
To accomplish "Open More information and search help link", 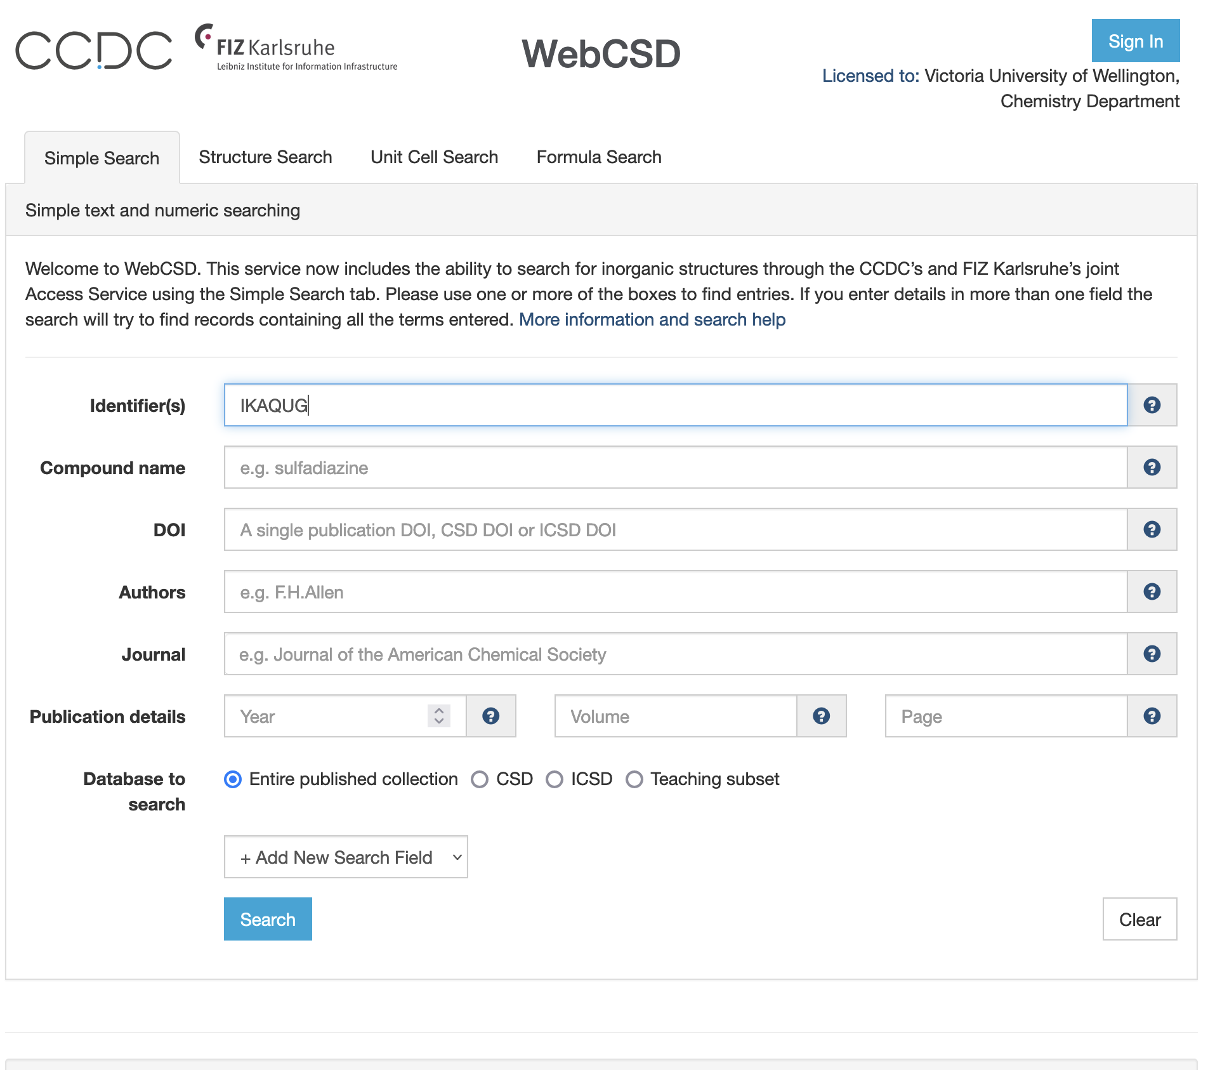I will coord(652,319).
